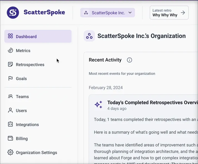Click the Retrospectives note icon

(10, 64)
